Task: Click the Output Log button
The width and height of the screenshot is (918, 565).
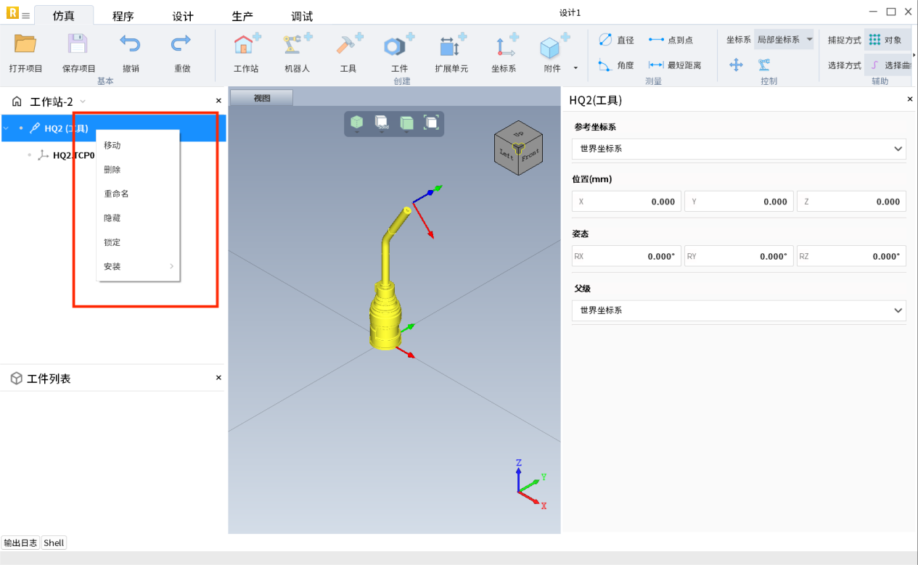Action: click(20, 543)
